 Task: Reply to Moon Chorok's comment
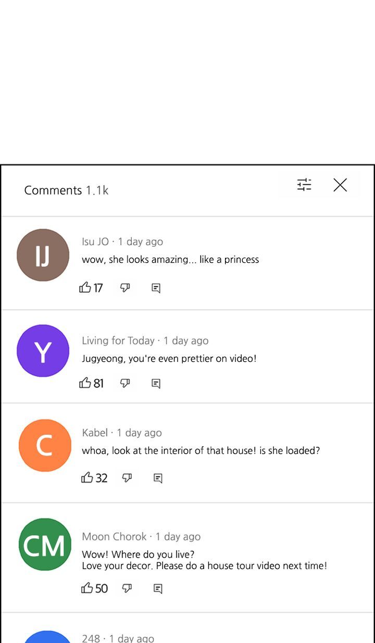coord(158,588)
